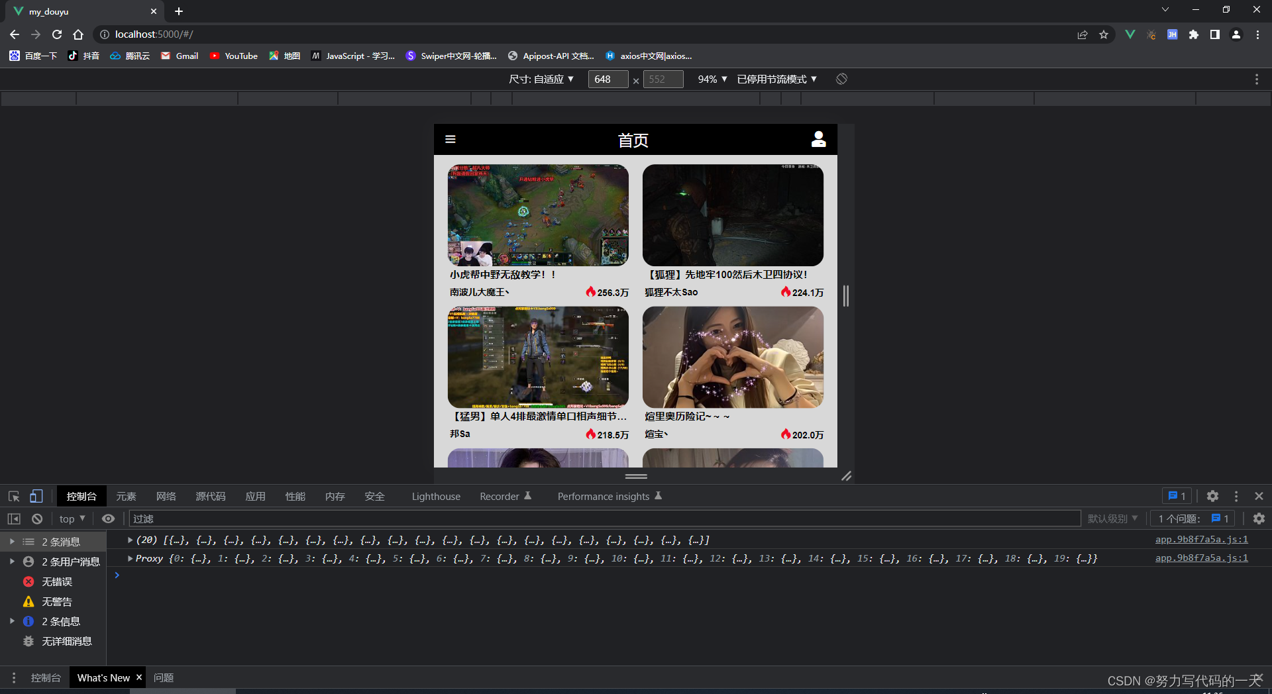This screenshot has height=694, width=1272.
Task: Open the default log levels dropdown
Action: 1113,519
